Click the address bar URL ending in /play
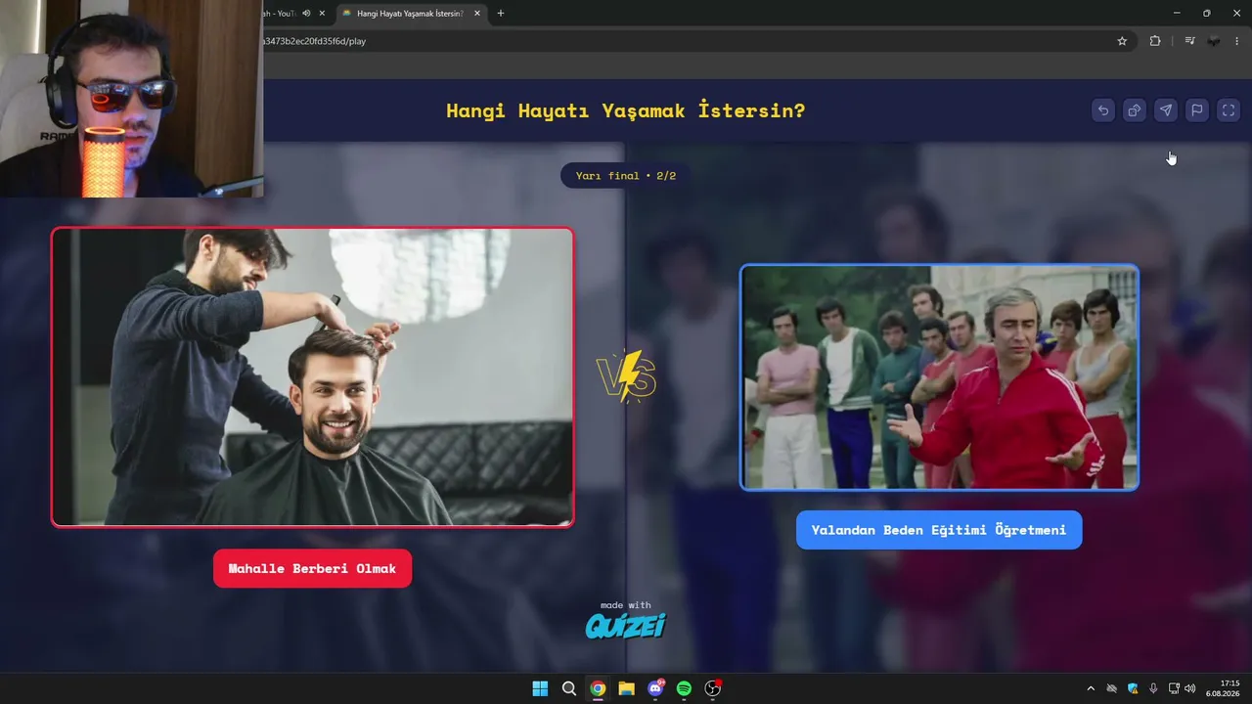Screen dimensions: 1252x704 coord(315,41)
